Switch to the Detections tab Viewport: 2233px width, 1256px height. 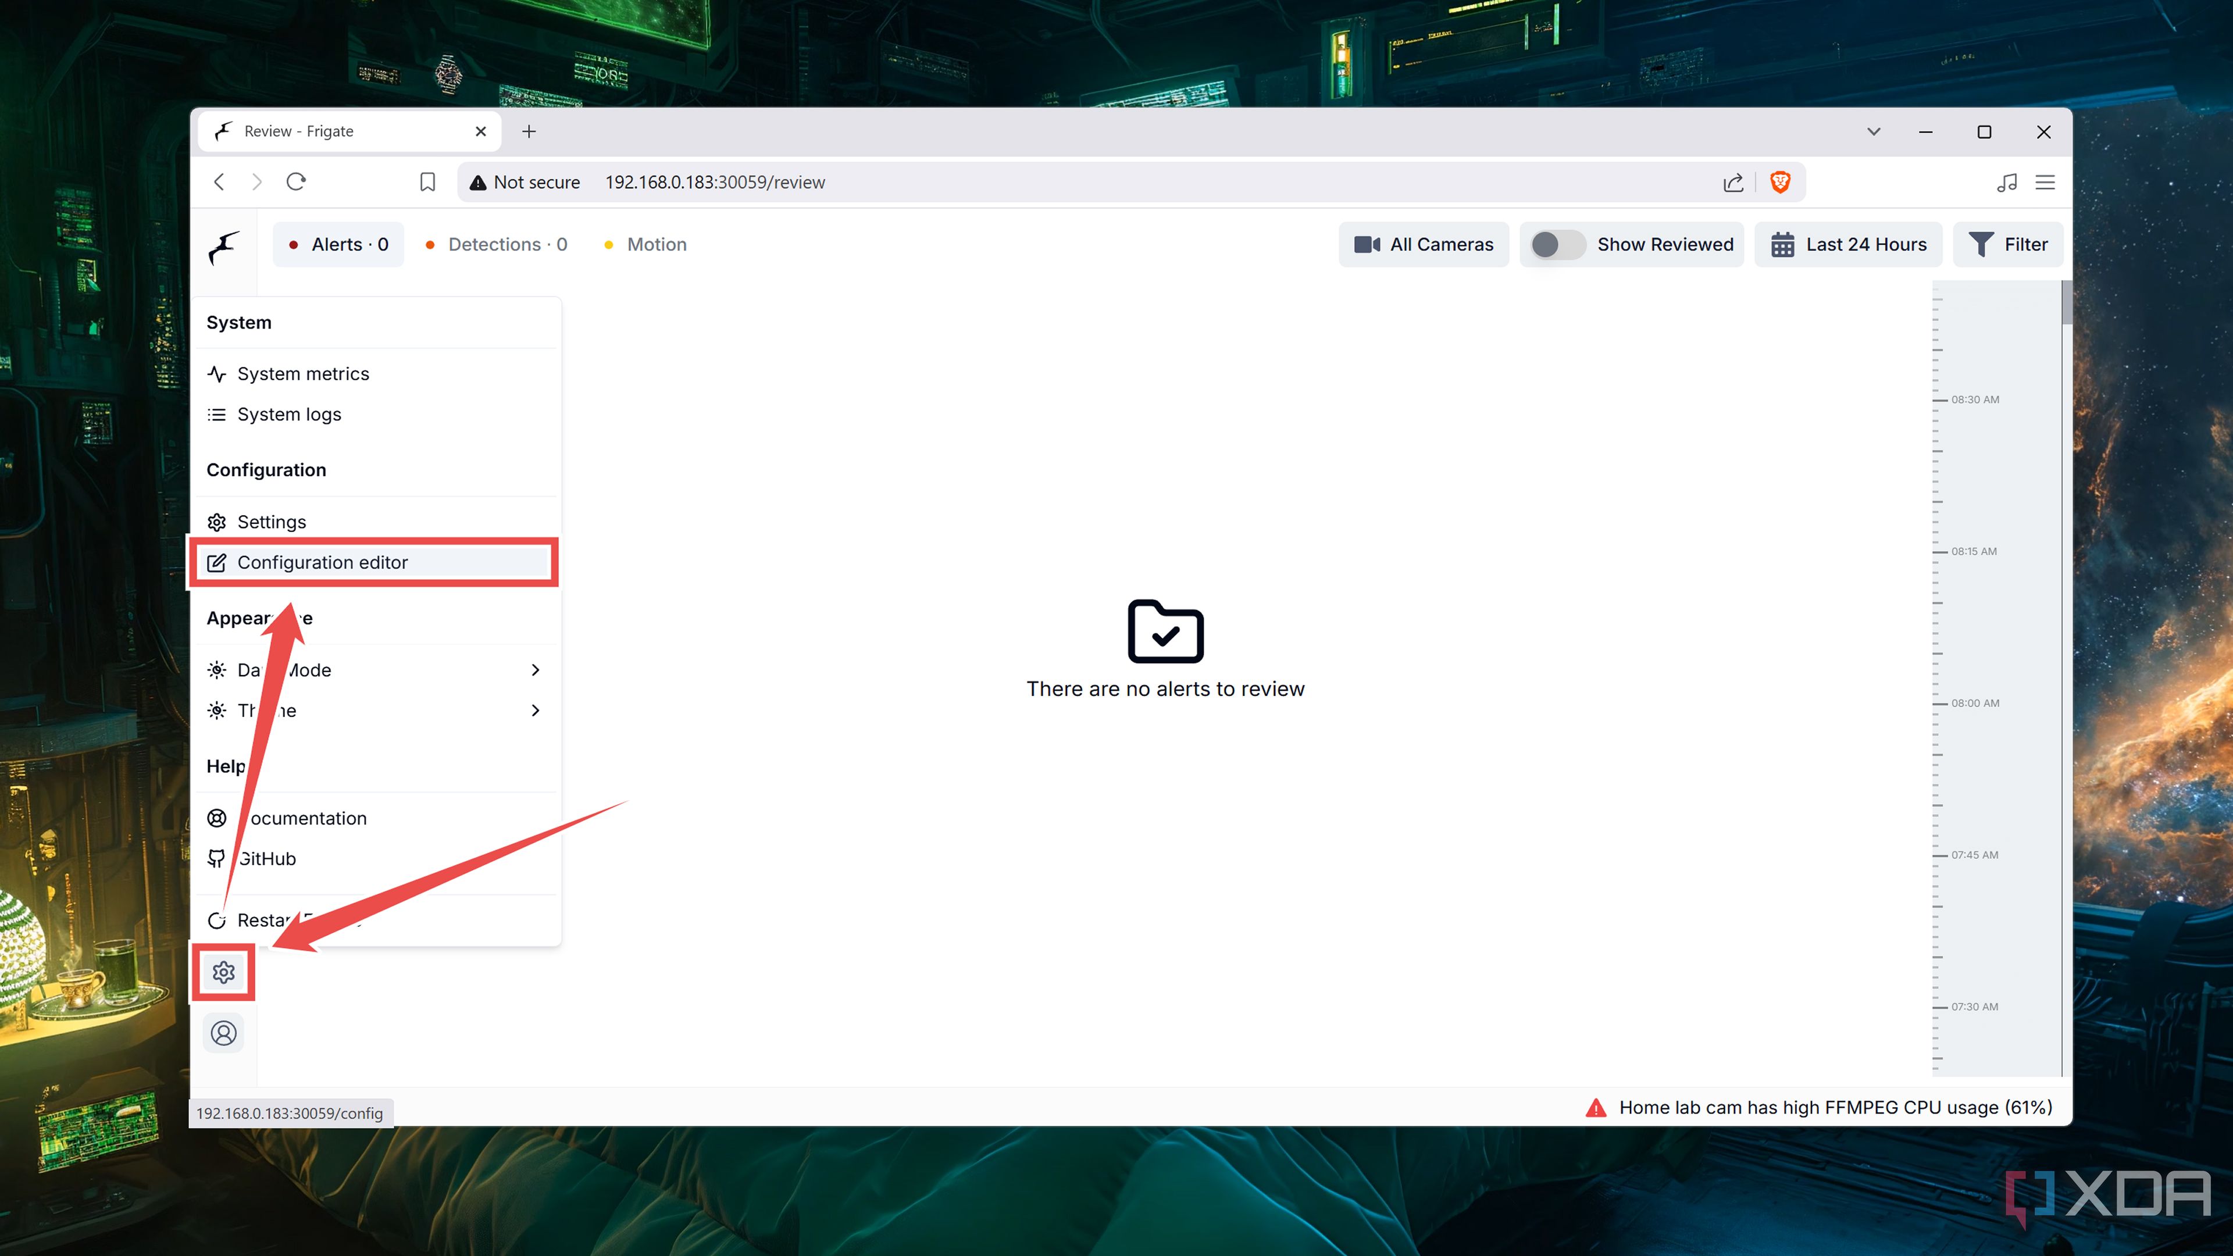(x=497, y=244)
